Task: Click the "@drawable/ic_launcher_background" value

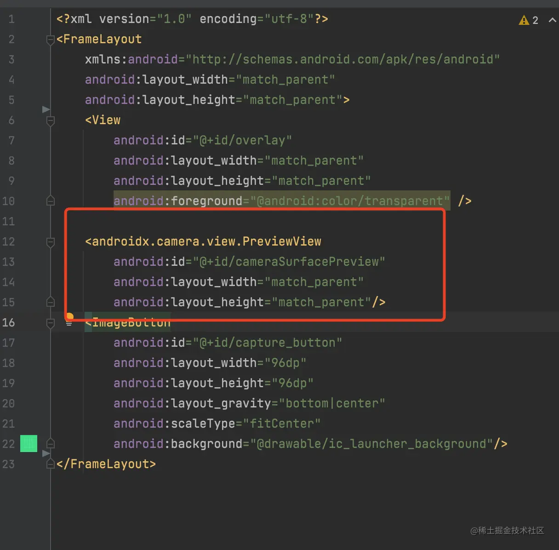Action: (x=371, y=444)
